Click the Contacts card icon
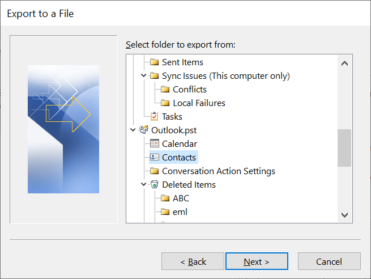The image size is (371, 279). (155, 157)
